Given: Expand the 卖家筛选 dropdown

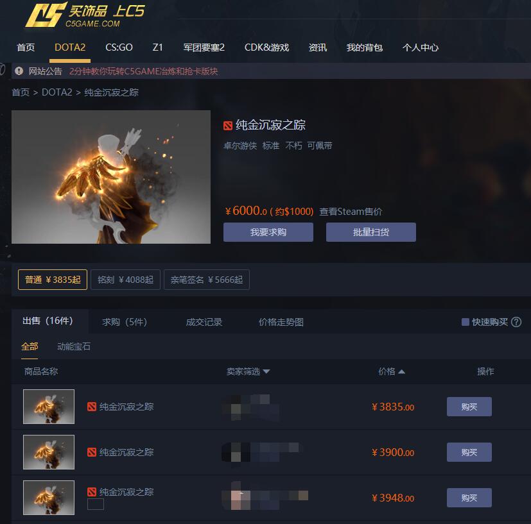Looking at the screenshot, I should 248,371.
